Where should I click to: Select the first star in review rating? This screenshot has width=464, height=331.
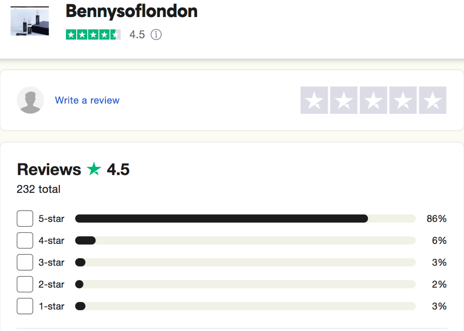(314, 100)
